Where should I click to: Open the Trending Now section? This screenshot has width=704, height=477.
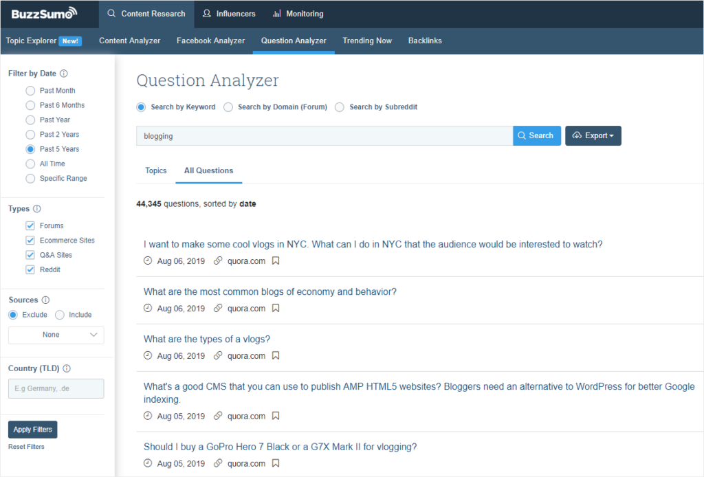367,41
